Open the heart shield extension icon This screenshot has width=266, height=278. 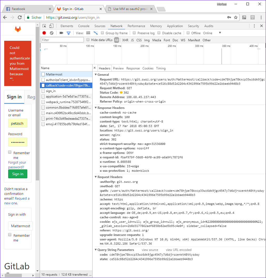click(253, 17)
